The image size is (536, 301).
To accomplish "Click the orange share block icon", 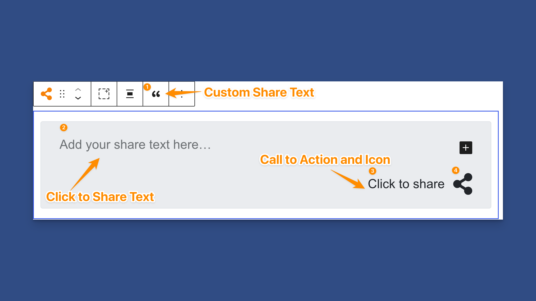I will coord(46,94).
